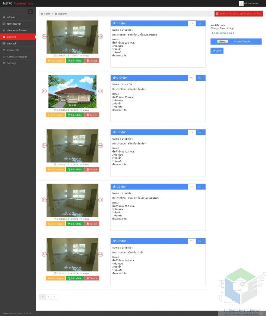Go to previous page in pagination
The height and width of the screenshot is (316, 266).
click(x=43, y=297)
